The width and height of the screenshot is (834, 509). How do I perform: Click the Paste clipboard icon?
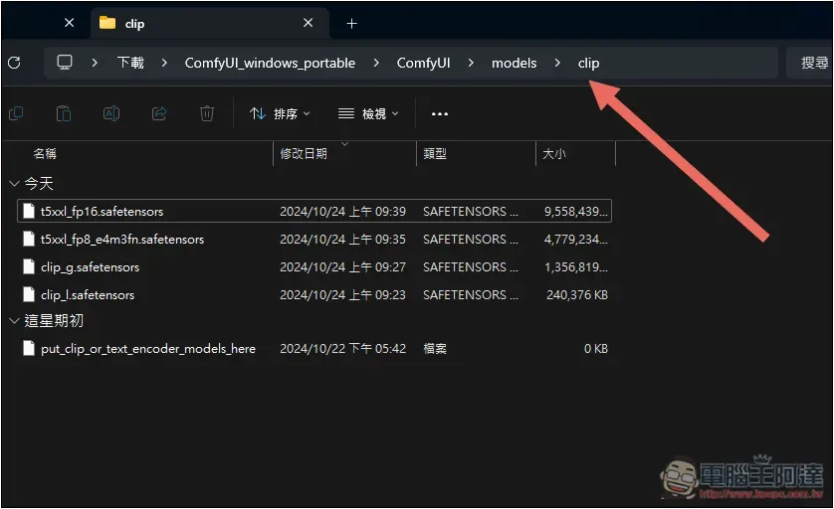pyautogui.click(x=64, y=114)
